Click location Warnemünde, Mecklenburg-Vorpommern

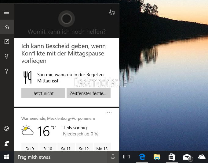click(x=58, y=119)
